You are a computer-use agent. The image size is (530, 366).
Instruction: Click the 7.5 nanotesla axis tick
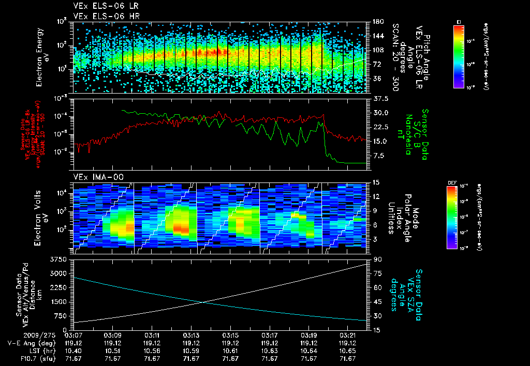(x=378, y=156)
